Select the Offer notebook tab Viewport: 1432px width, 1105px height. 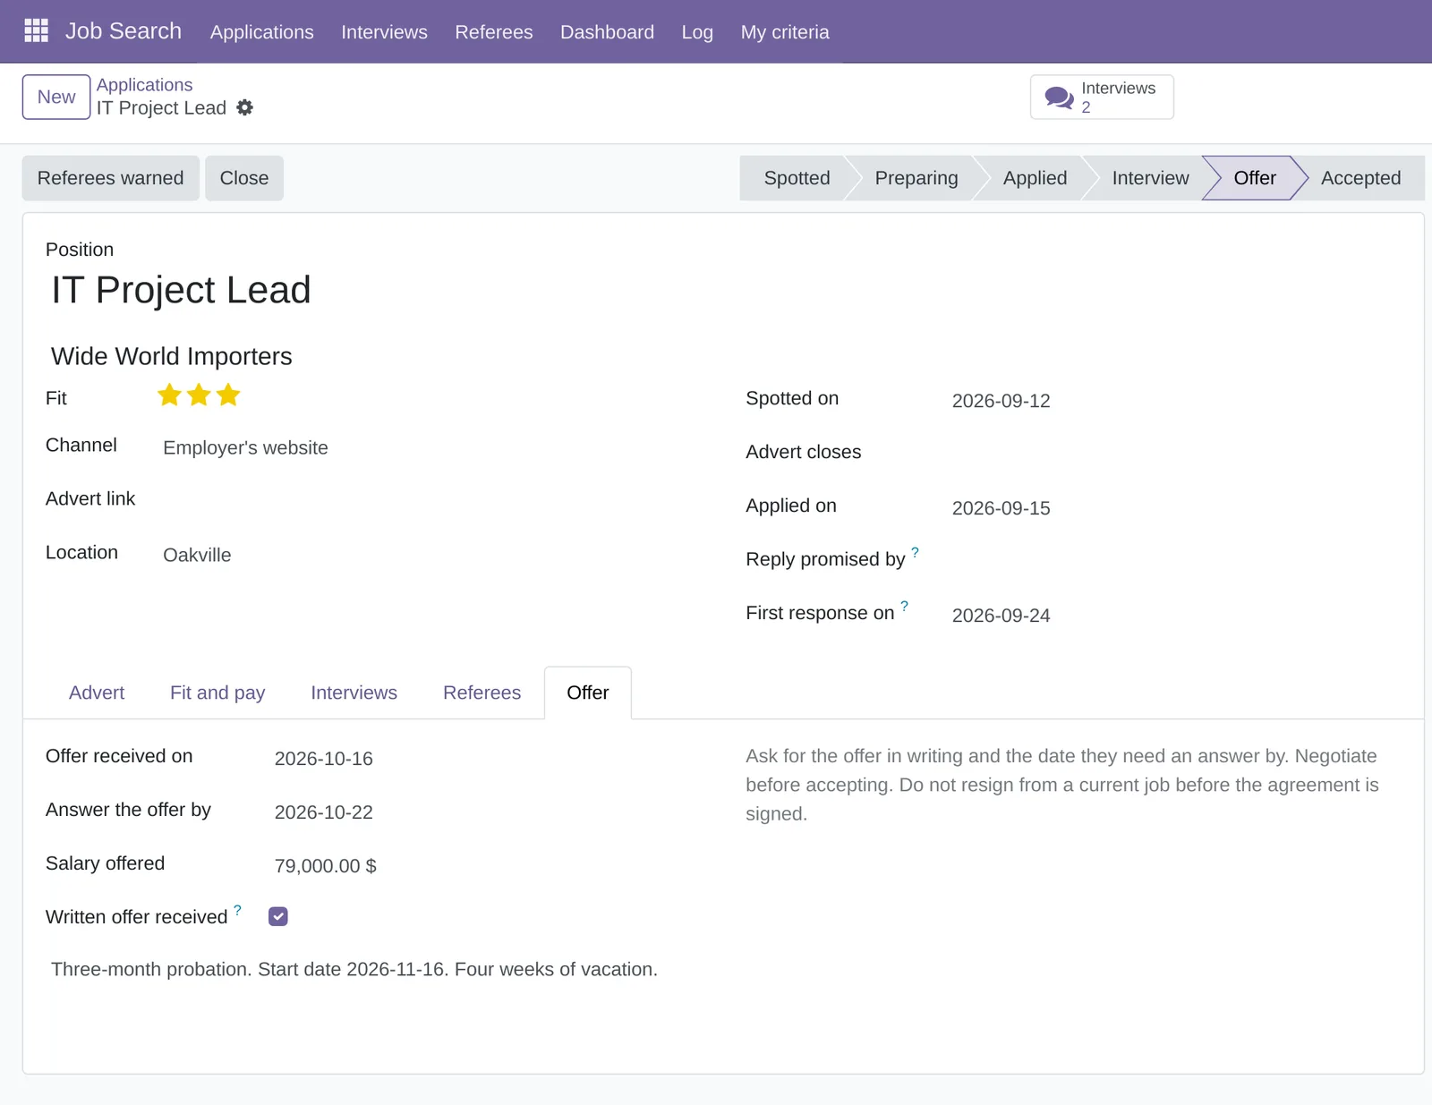(588, 693)
